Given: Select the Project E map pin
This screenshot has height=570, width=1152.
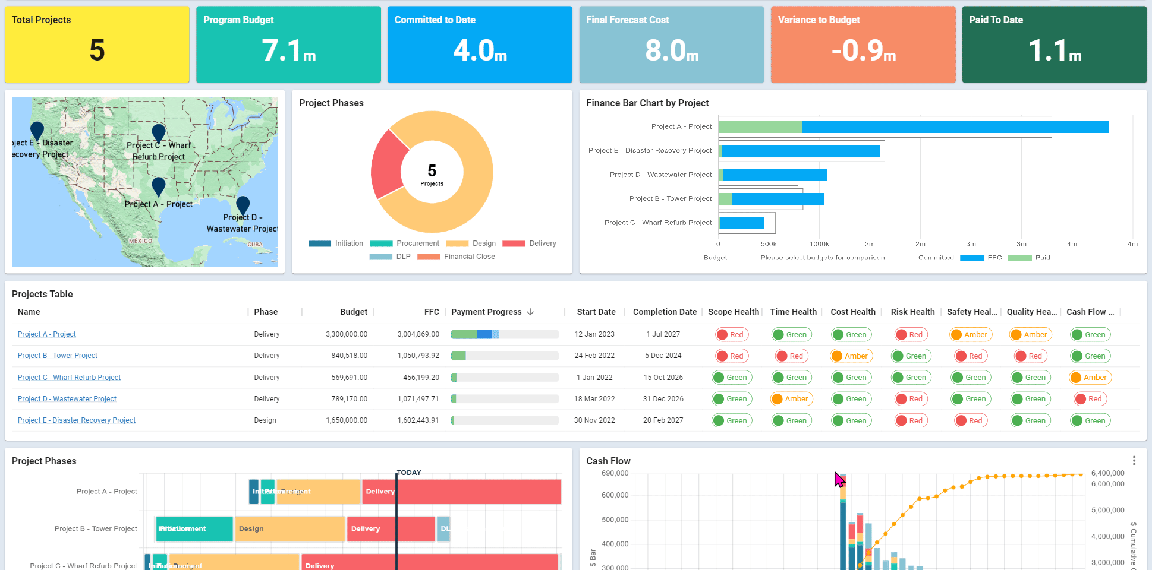Looking at the screenshot, I should coord(37,131).
